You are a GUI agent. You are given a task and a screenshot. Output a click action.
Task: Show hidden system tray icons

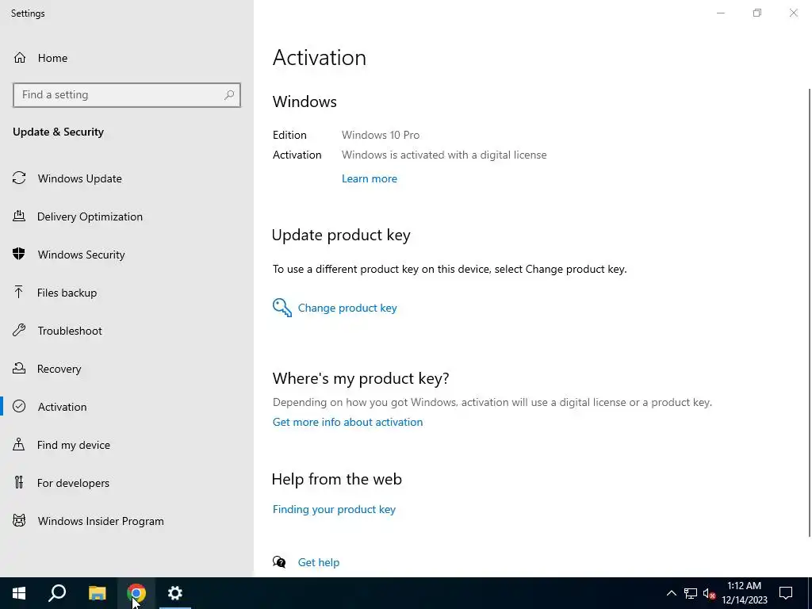[671, 593]
